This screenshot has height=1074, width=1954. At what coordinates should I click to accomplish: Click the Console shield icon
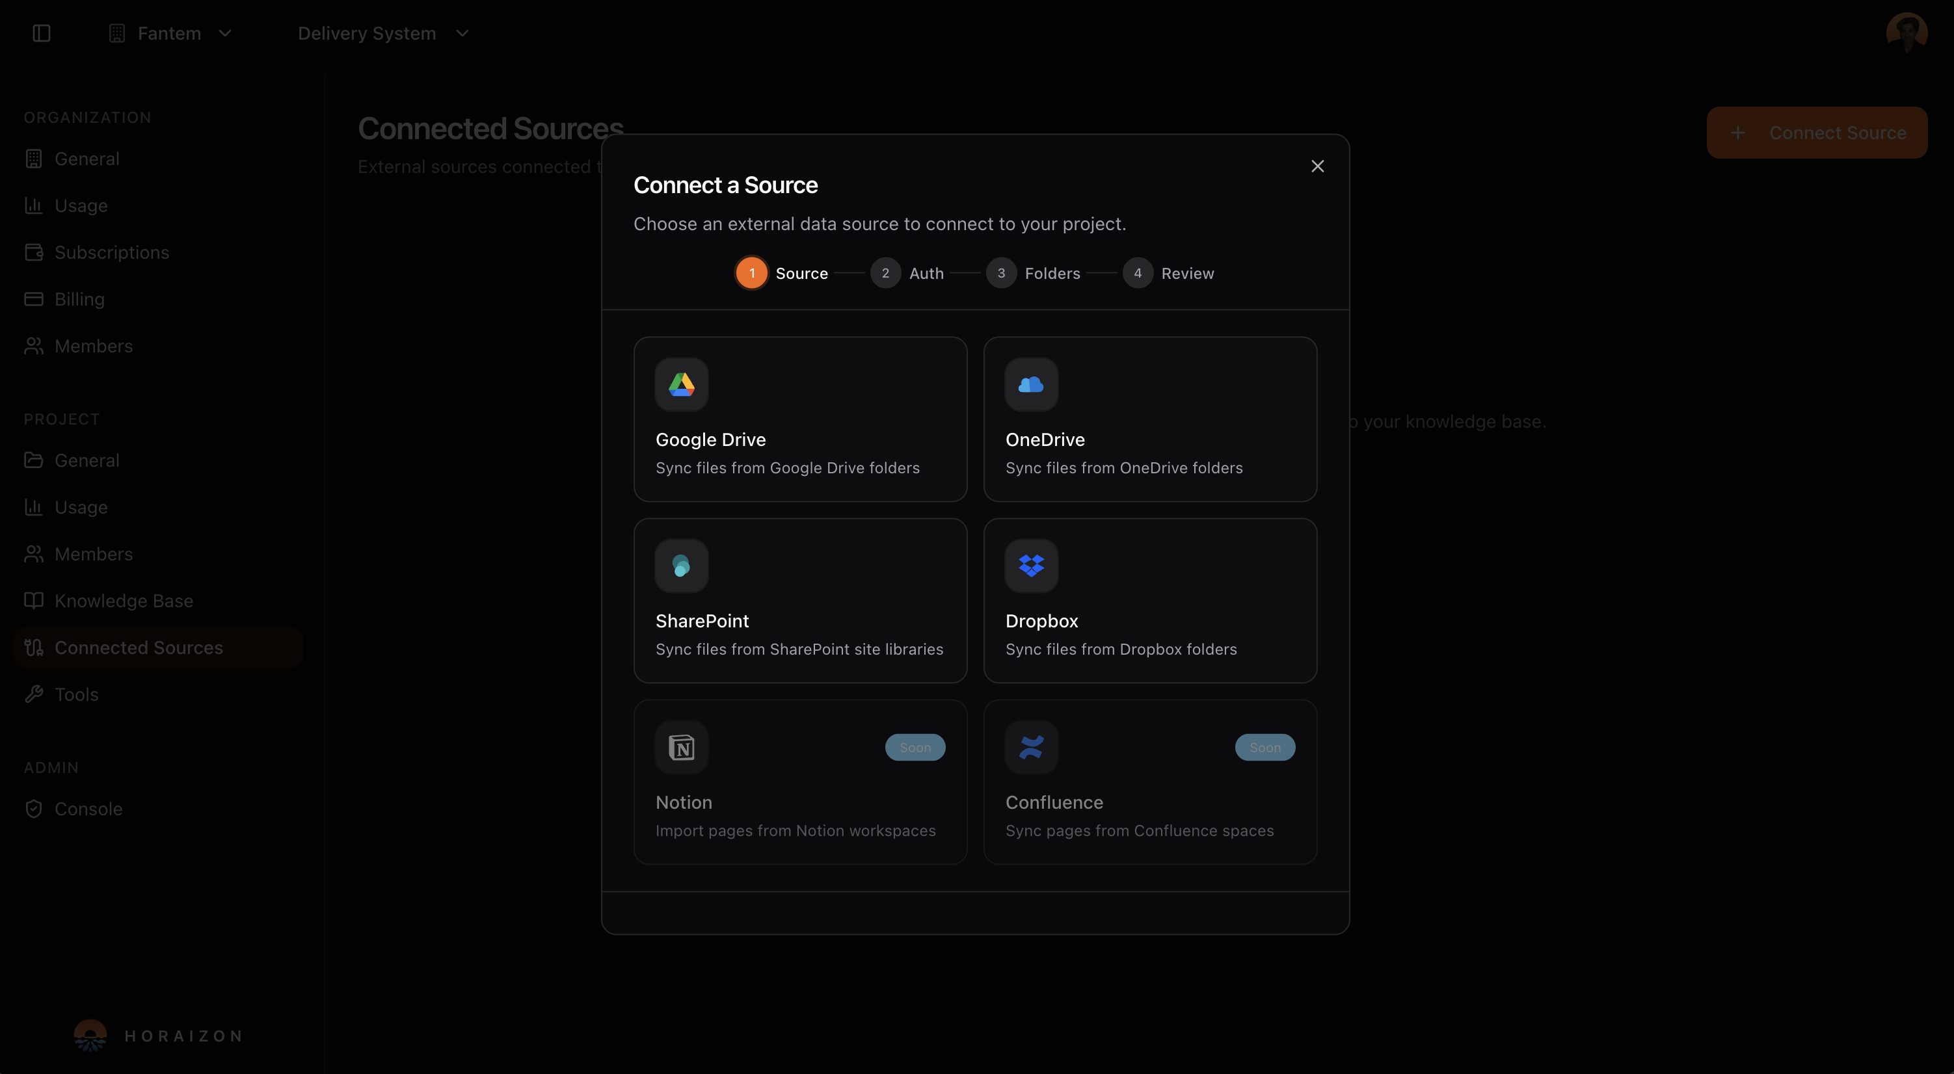pyautogui.click(x=33, y=809)
